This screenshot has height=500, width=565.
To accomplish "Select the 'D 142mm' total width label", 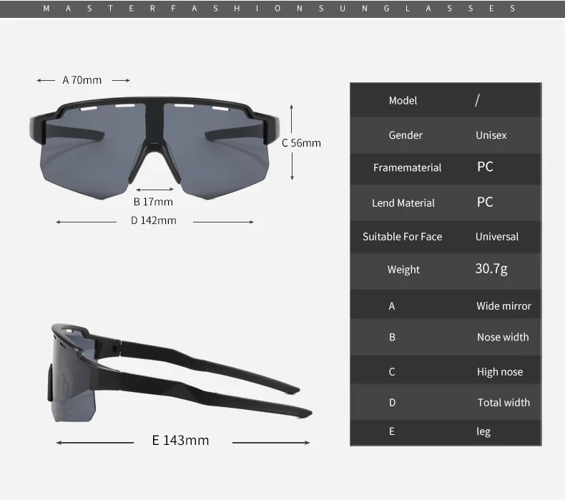I will click(x=153, y=220).
